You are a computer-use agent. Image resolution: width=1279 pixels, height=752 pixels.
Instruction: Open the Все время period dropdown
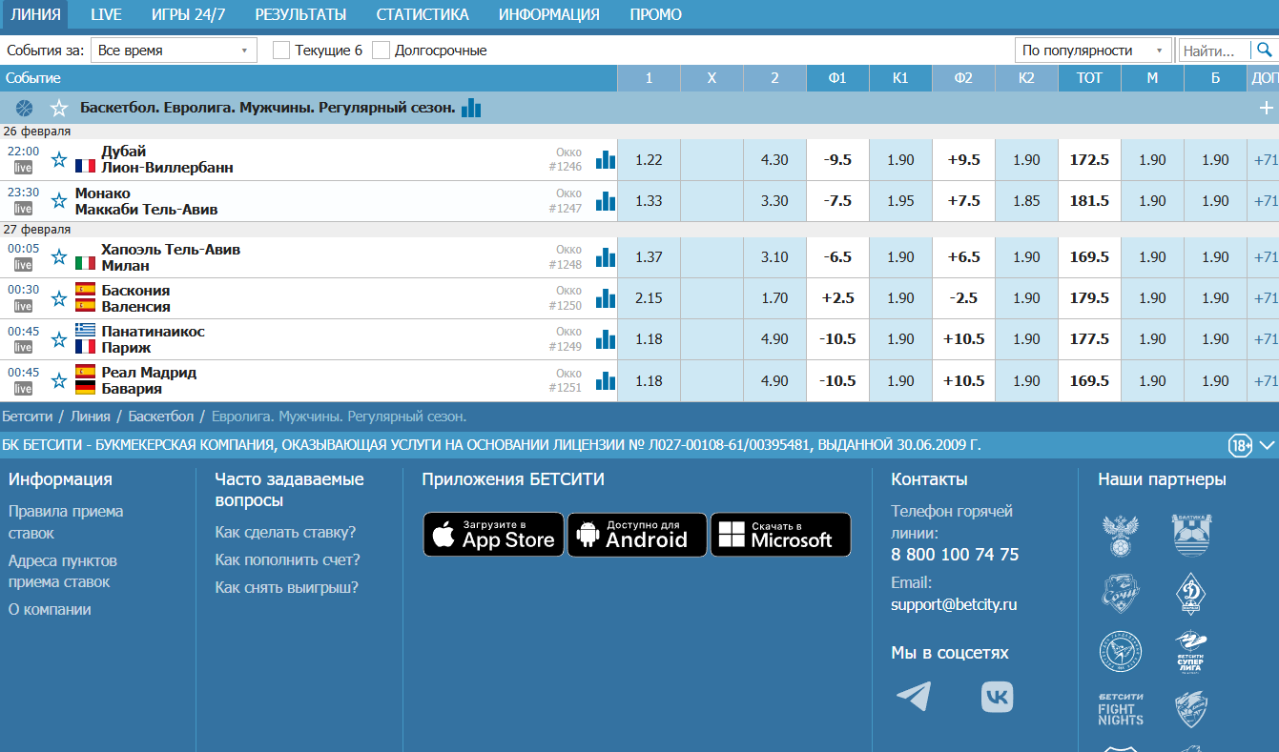[x=174, y=51]
